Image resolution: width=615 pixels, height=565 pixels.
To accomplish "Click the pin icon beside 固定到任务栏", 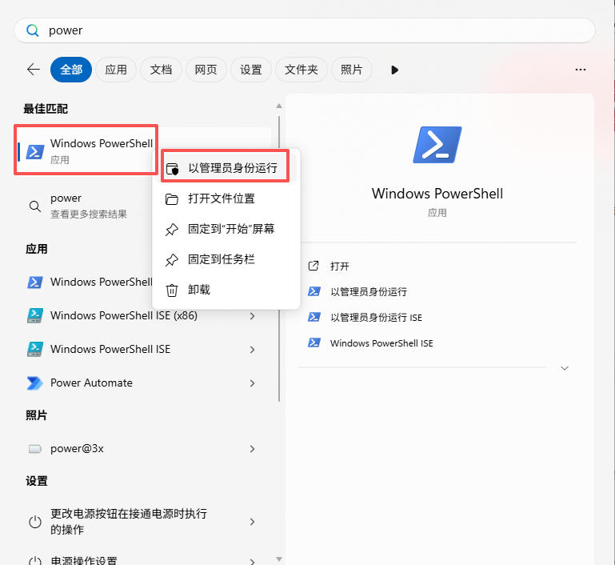I will click(172, 260).
